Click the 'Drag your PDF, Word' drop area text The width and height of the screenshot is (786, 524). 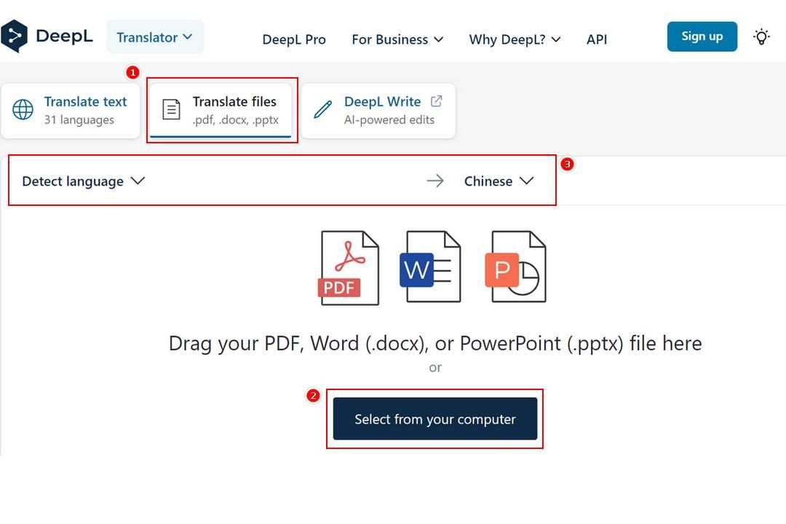click(x=435, y=344)
